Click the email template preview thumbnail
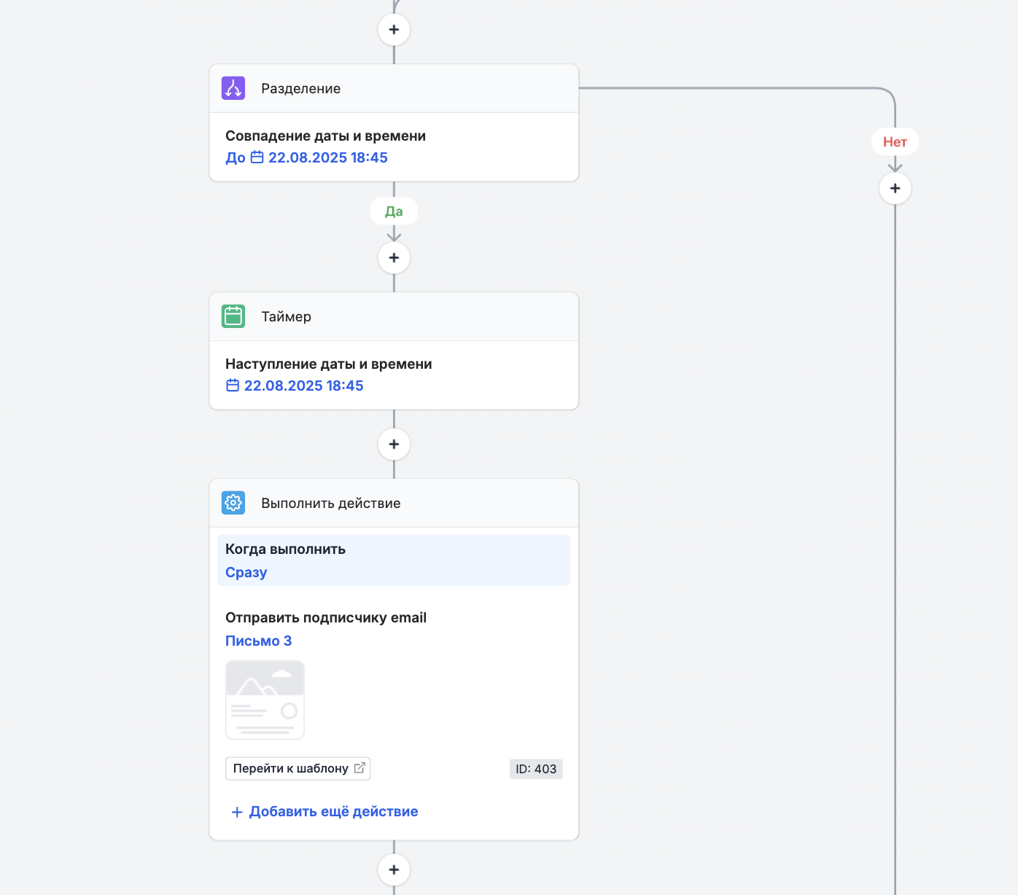 coord(265,700)
